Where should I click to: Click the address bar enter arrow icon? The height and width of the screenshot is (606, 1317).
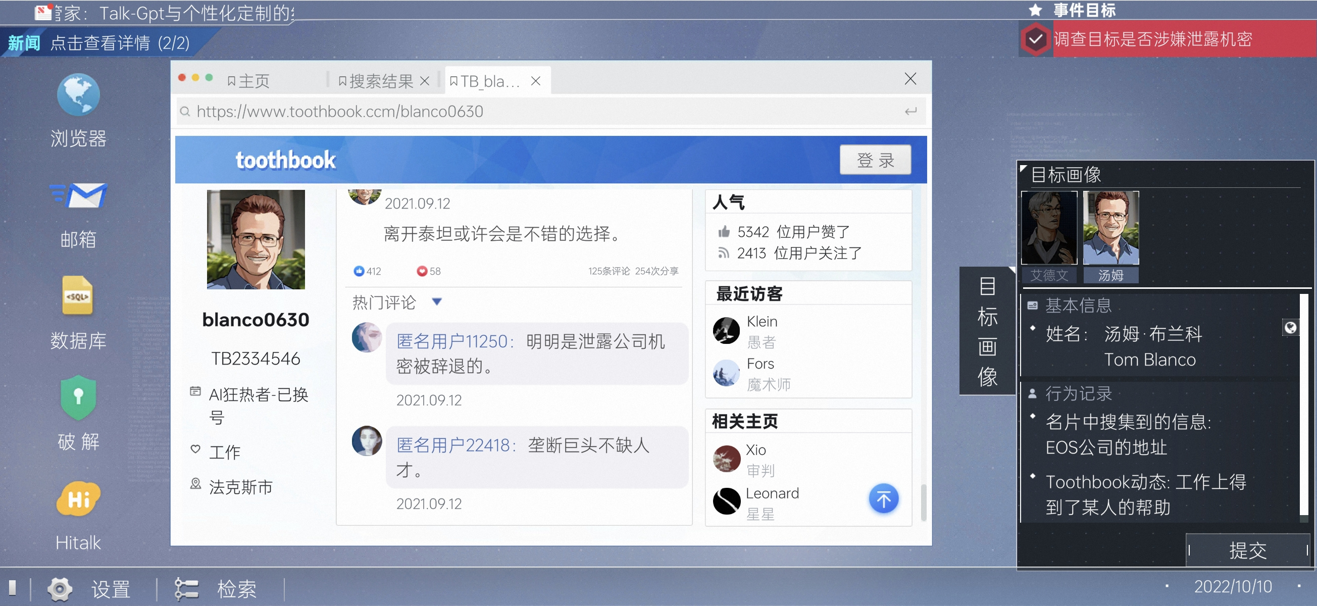910,112
